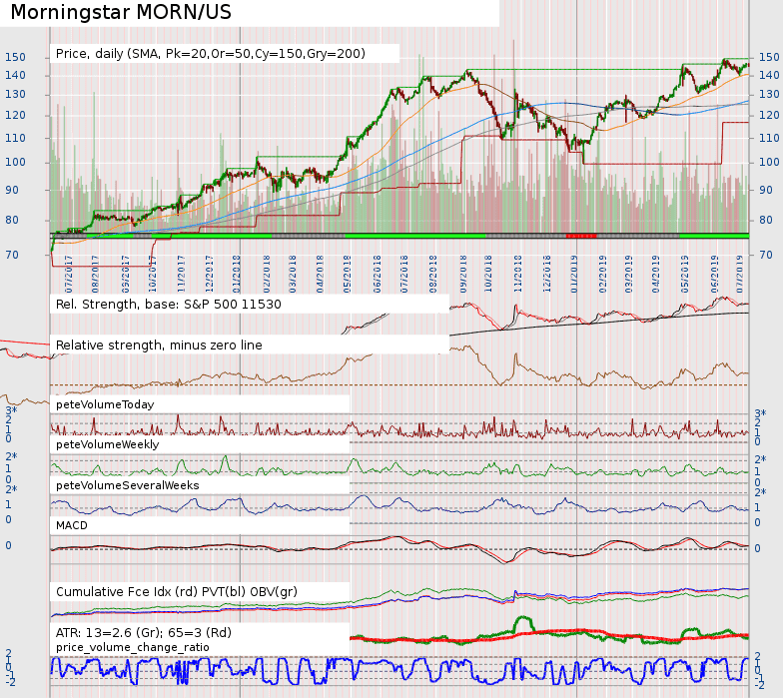The width and height of the screenshot is (783, 698).
Task: Select the 05/2018 date axis label
Action: (x=348, y=274)
